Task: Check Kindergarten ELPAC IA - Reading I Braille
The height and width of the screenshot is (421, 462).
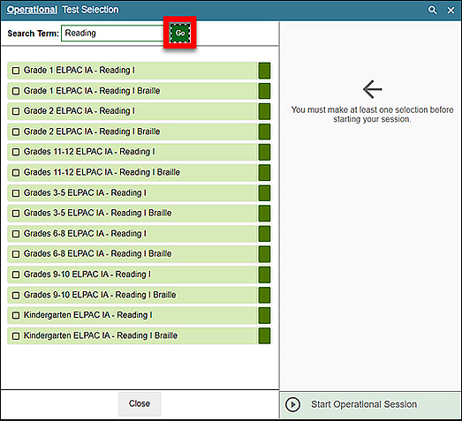Action: coord(16,335)
